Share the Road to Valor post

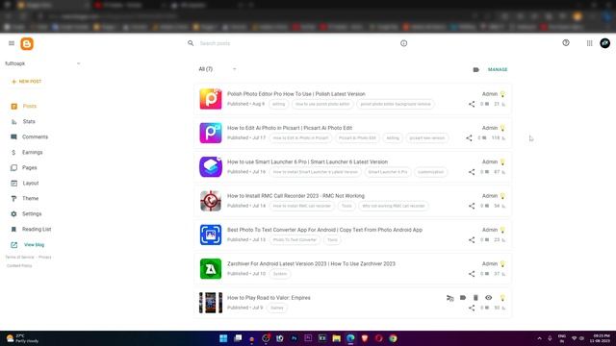click(x=472, y=308)
